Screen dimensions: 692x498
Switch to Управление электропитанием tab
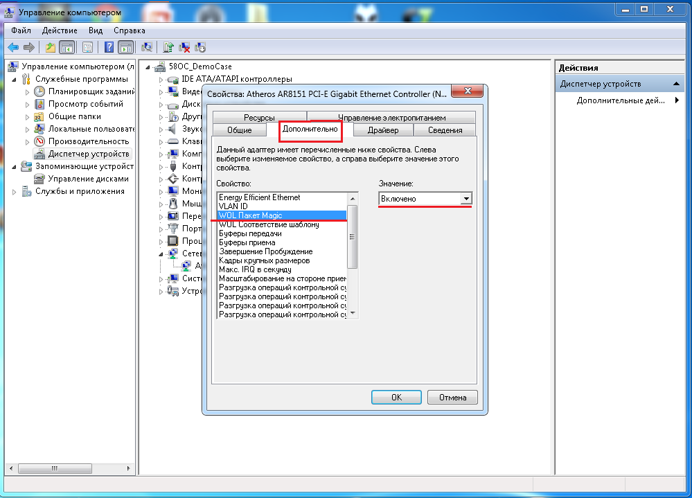[392, 117]
